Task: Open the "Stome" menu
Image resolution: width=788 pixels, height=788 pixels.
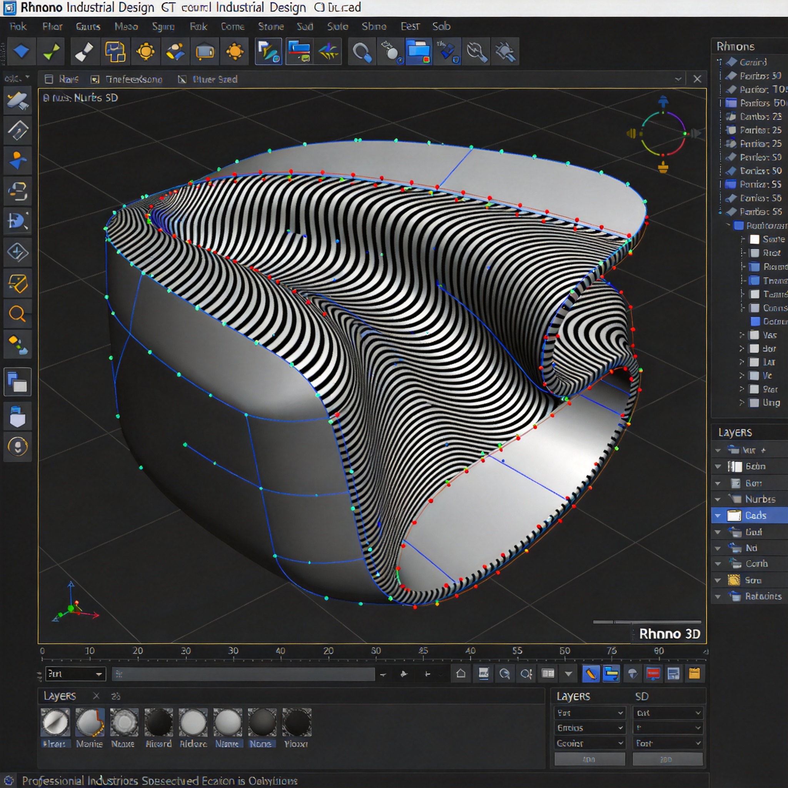Action: pyautogui.click(x=271, y=27)
